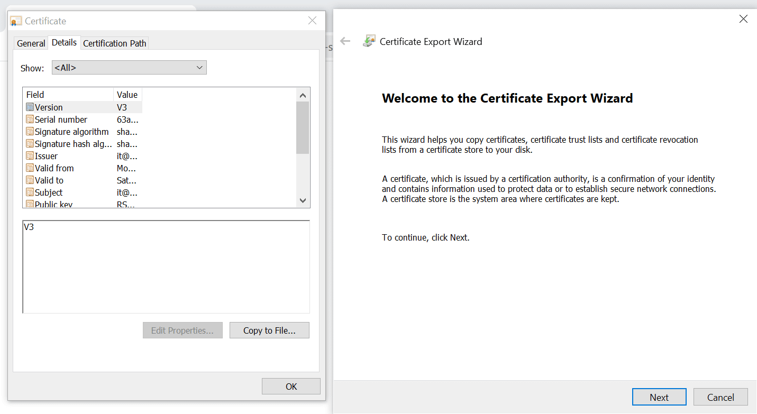Cancel the Certificate Export Wizard
This screenshot has width=757, height=414.
click(720, 397)
